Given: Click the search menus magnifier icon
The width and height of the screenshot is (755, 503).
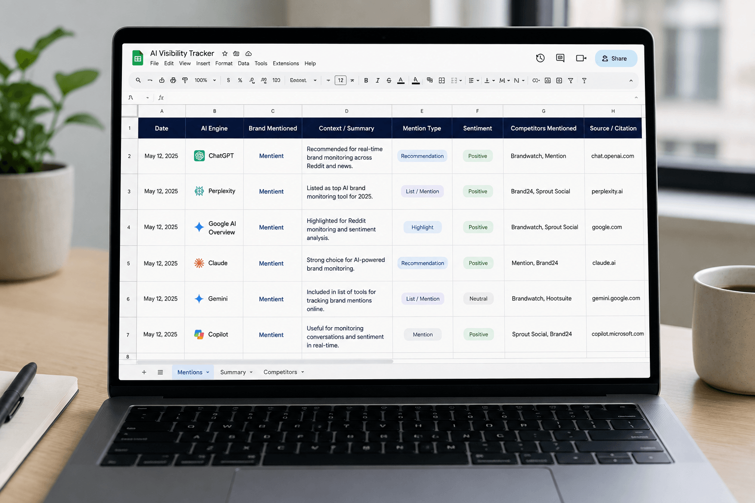Looking at the screenshot, I should click(138, 80).
